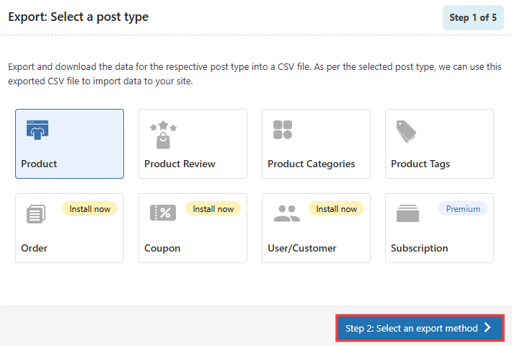Pick the Product Categories label
This screenshot has width=512, height=346.
(x=311, y=164)
